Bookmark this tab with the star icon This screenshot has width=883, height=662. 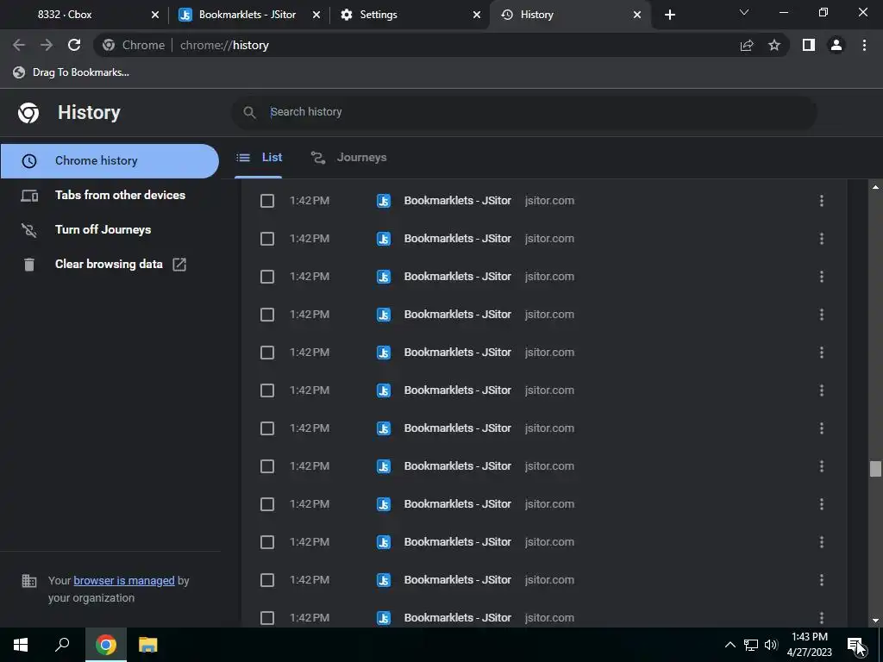[x=774, y=45]
